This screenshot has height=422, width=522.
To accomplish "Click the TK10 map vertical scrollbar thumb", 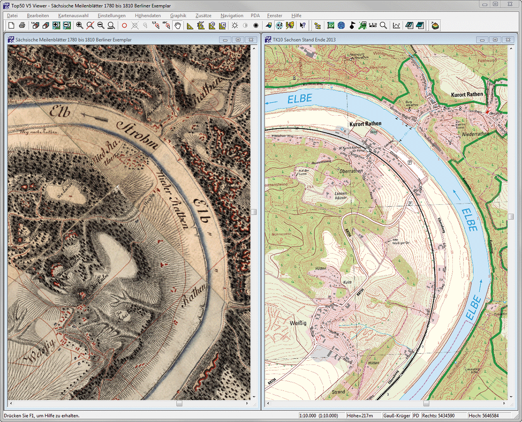I will (511, 217).
